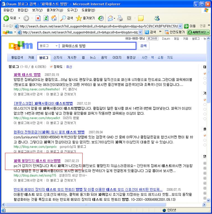Open the Back button history dropdown arrow
Image resolution: width=212 pixels, height=214 pixels.
[x=19, y=18]
